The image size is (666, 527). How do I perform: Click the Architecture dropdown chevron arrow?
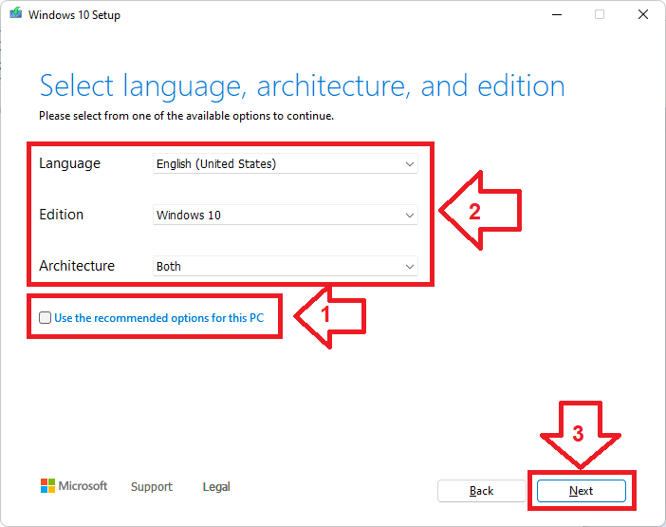(410, 267)
